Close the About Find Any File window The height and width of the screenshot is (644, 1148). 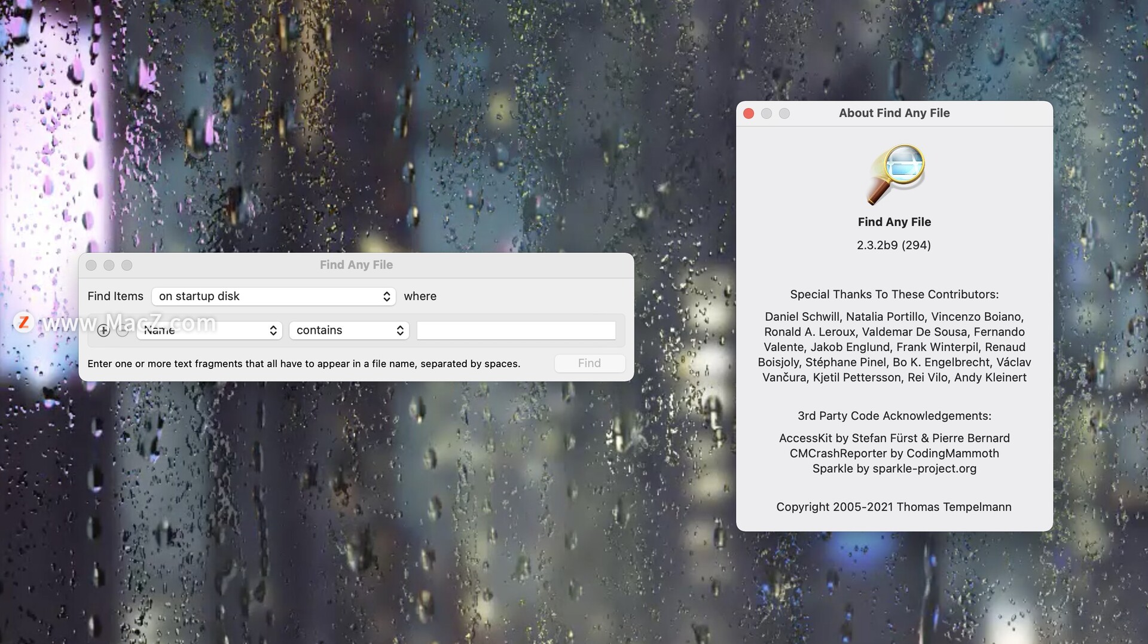point(749,114)
